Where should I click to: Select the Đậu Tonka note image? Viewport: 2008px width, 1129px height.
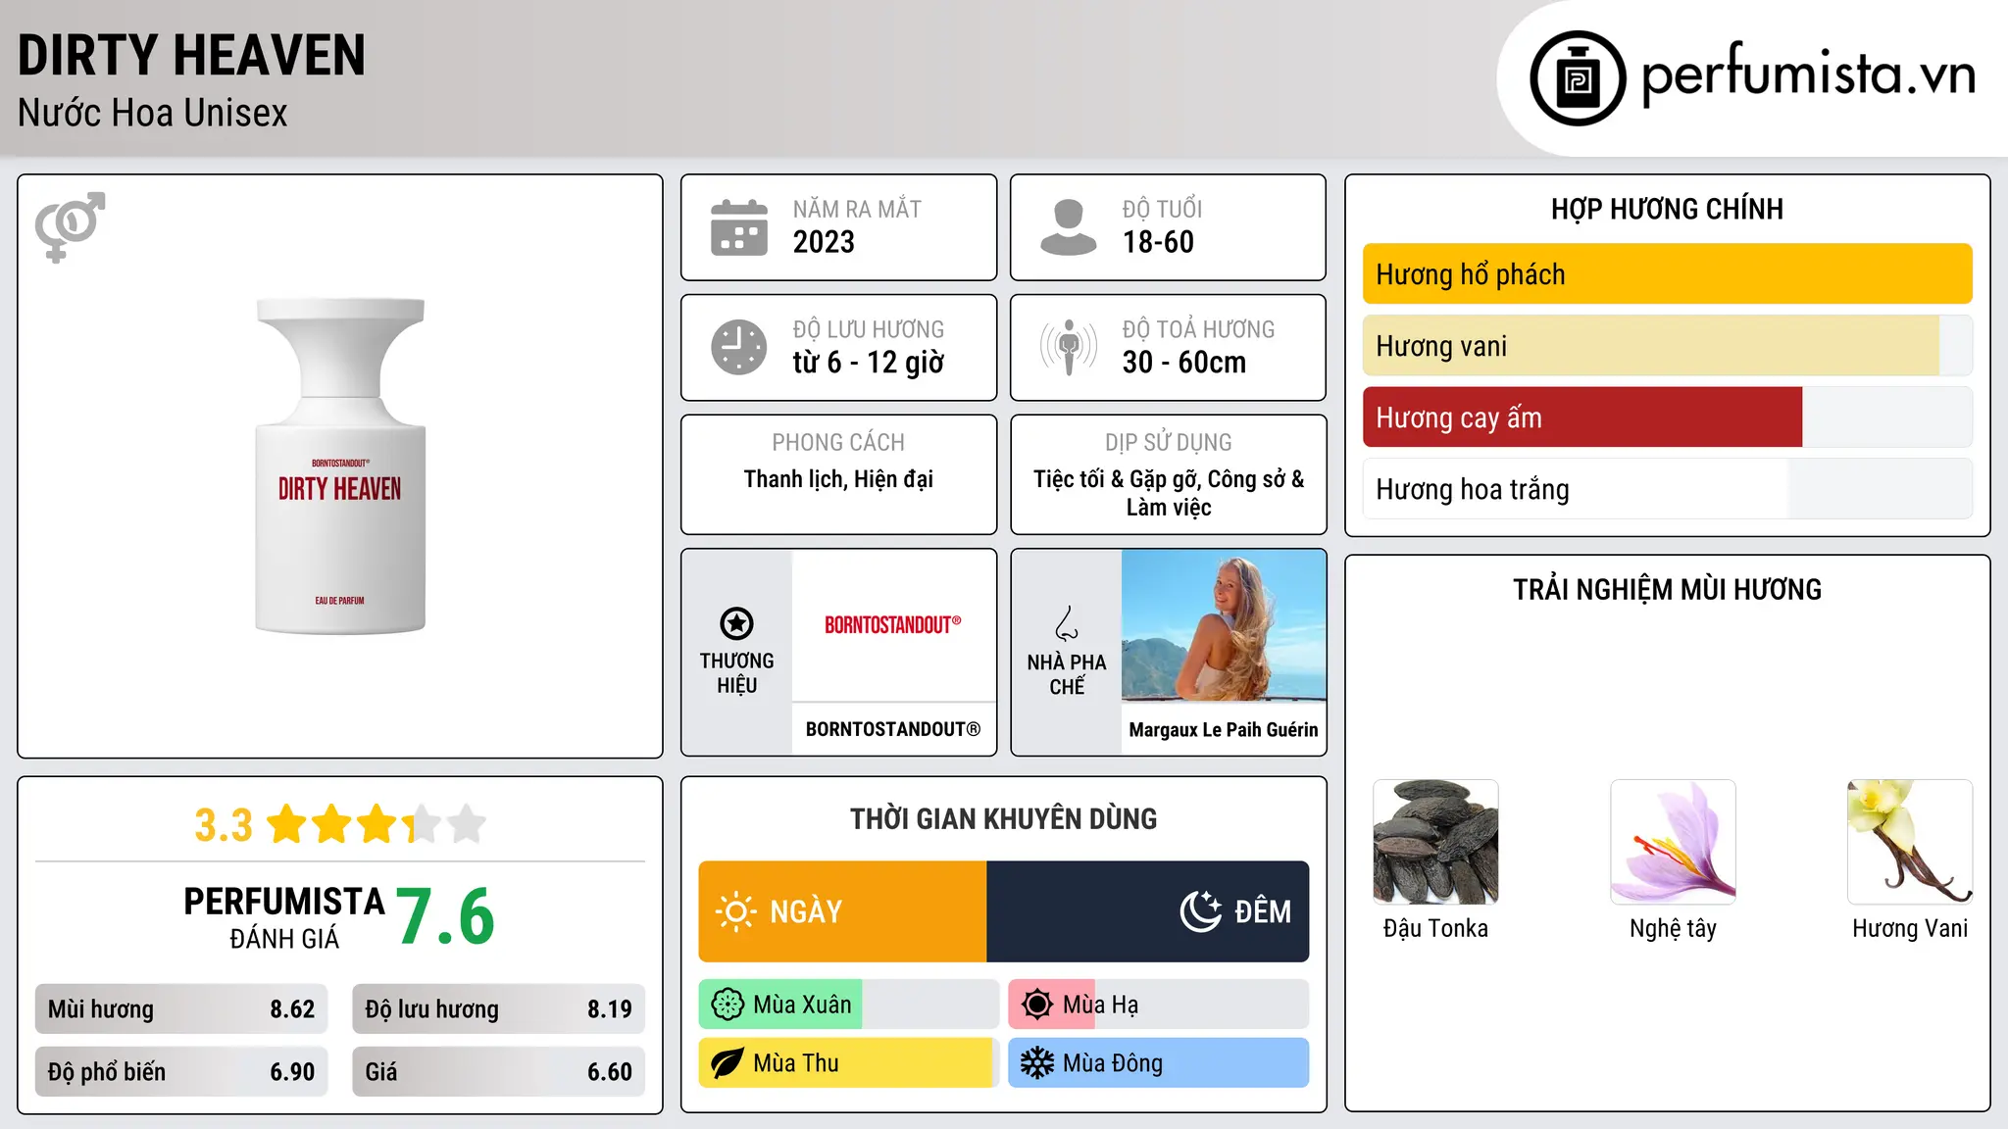pos(1435,842)
